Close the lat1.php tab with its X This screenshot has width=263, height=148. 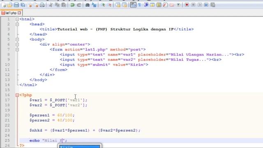[19, 13]
